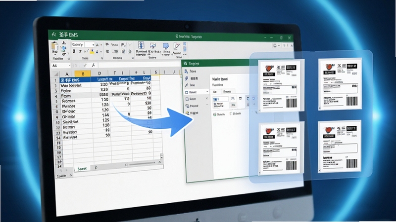Expand the chevron beside the sixth sidebar item

(207, 105)
